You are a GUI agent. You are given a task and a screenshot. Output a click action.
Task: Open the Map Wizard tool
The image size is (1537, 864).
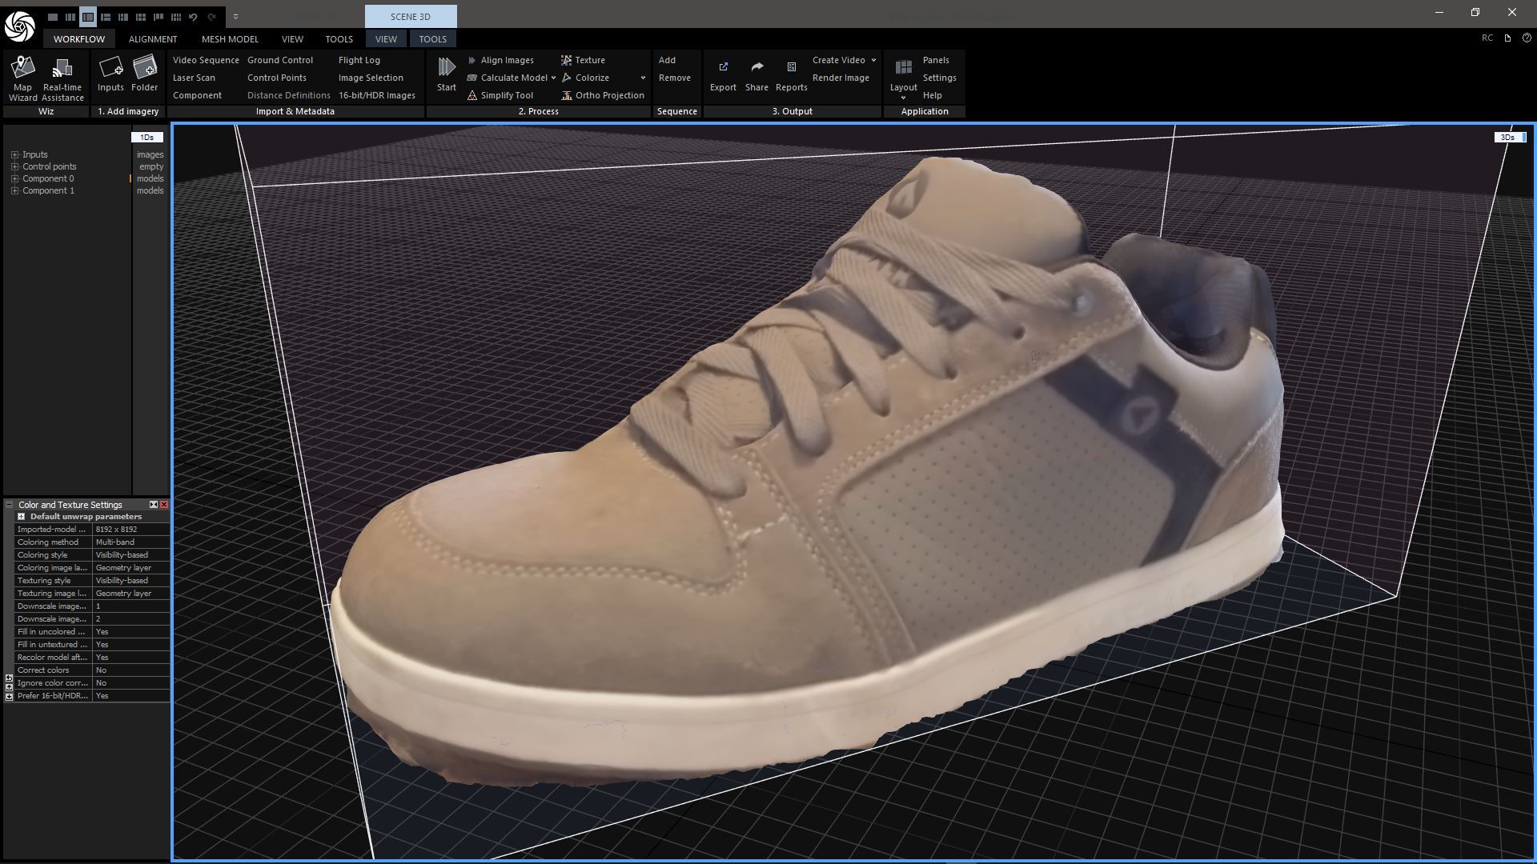(x=22, y=70)
